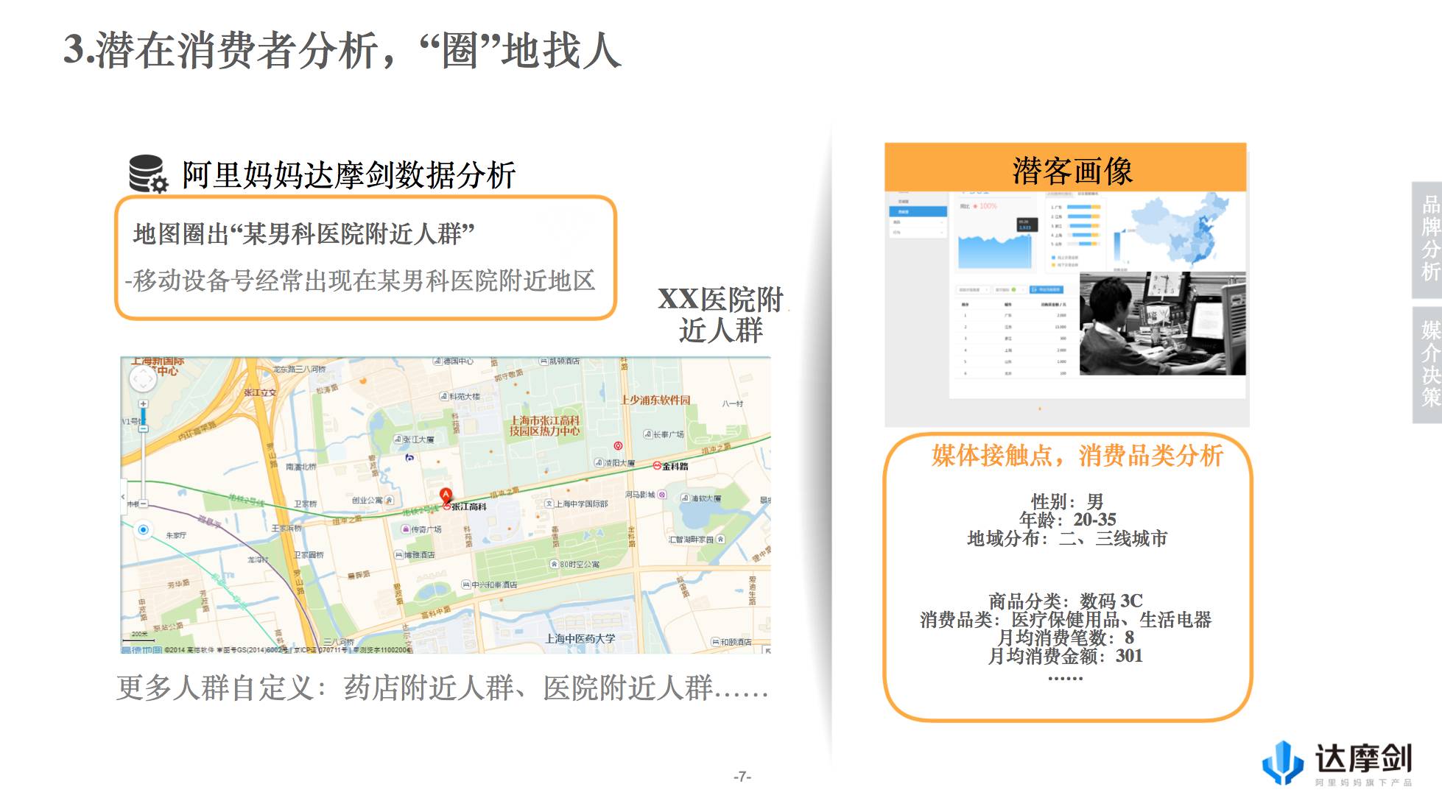Screen dimensions: 1442x798
Task: Click the map pan direction control
Action: pos(143,379)
